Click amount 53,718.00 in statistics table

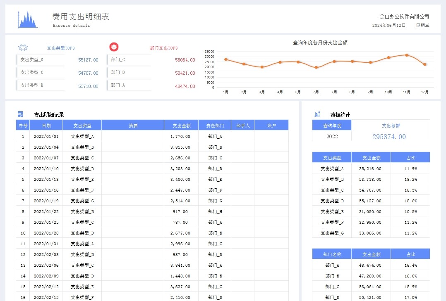(370, 180)
